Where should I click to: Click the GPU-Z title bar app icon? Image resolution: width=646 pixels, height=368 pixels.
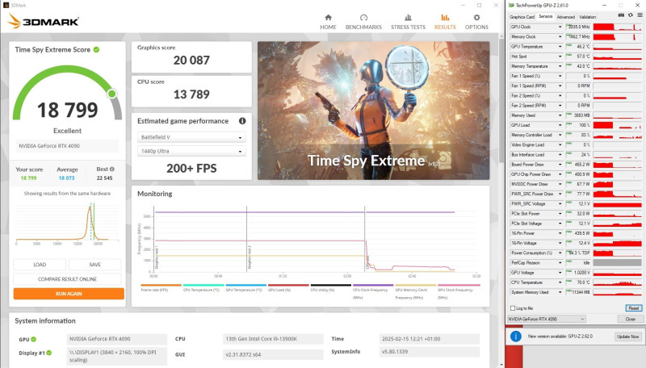pyautogui.click(x=511, y=6)
